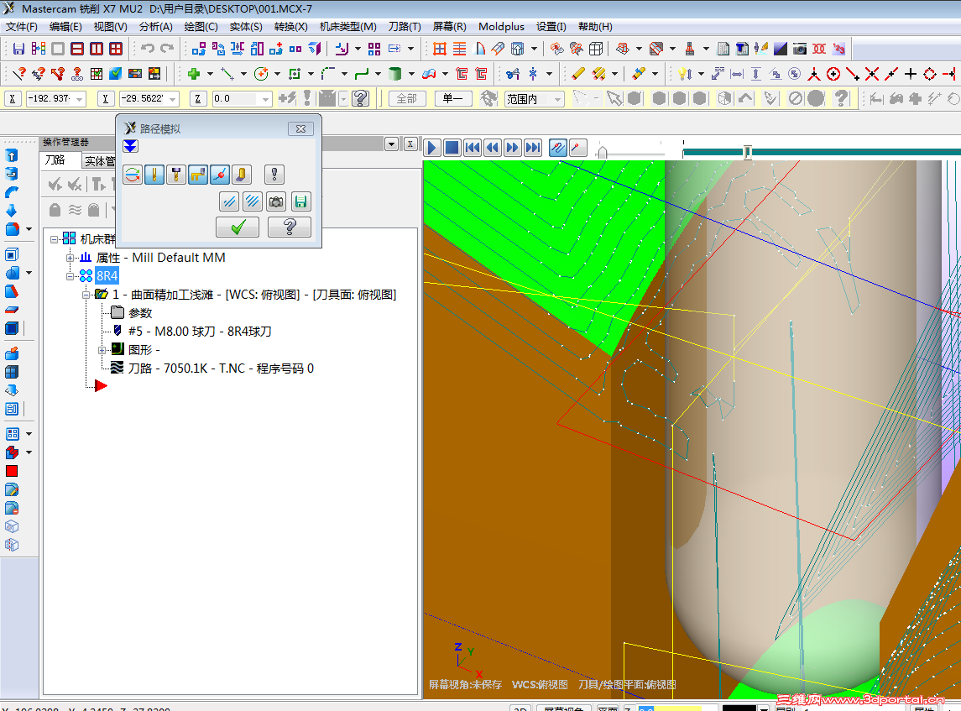The image size is (961, 711).
Task: Click the simulation speed slider handle
Action: pyautogui.click(x=603, y=152)
